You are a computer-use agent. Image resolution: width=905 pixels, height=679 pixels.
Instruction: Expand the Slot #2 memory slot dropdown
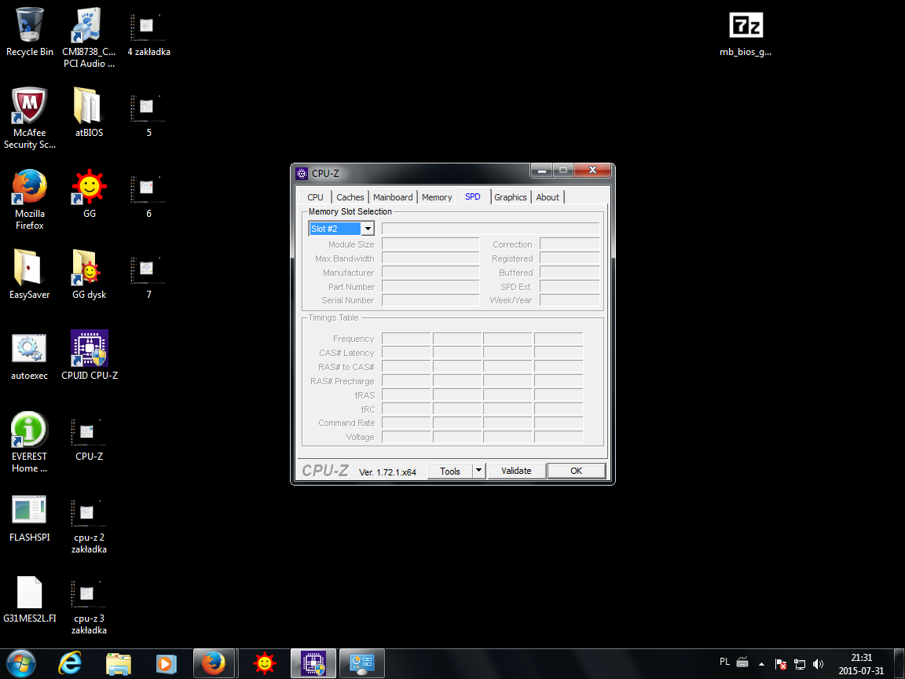(x=368, y=229)
